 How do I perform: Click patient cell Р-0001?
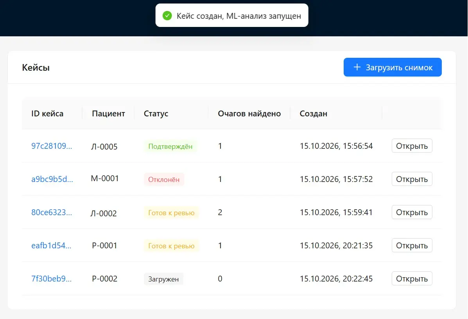point(104,245)
